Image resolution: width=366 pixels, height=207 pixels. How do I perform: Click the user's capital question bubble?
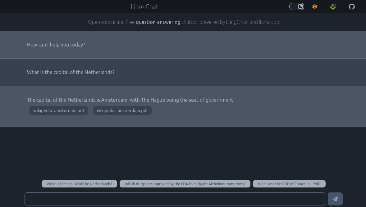click(71, 72)
